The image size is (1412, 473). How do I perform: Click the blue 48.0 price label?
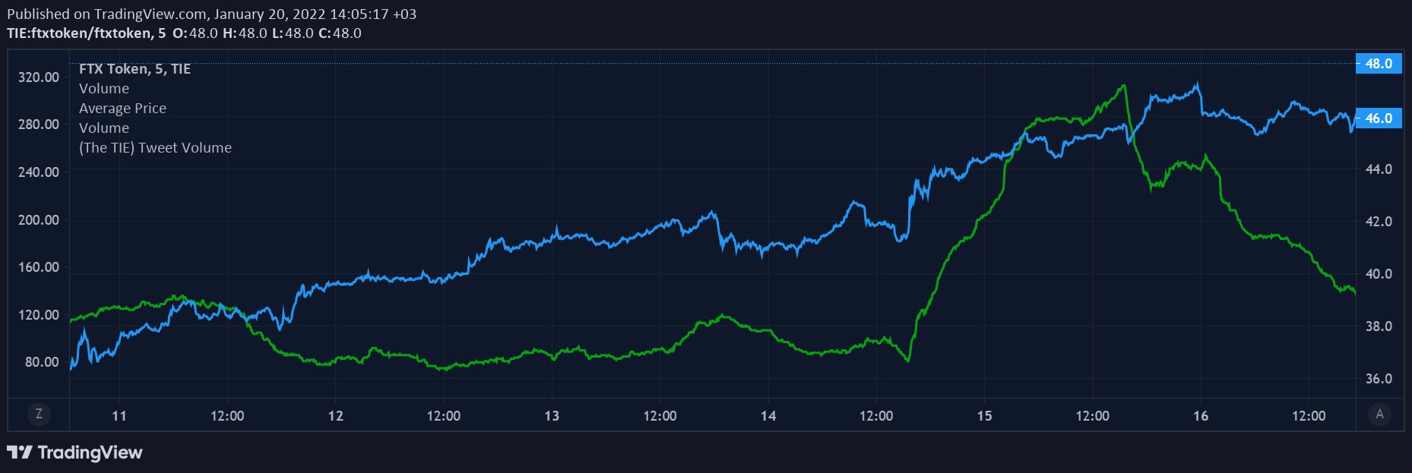click(1379, 64)
